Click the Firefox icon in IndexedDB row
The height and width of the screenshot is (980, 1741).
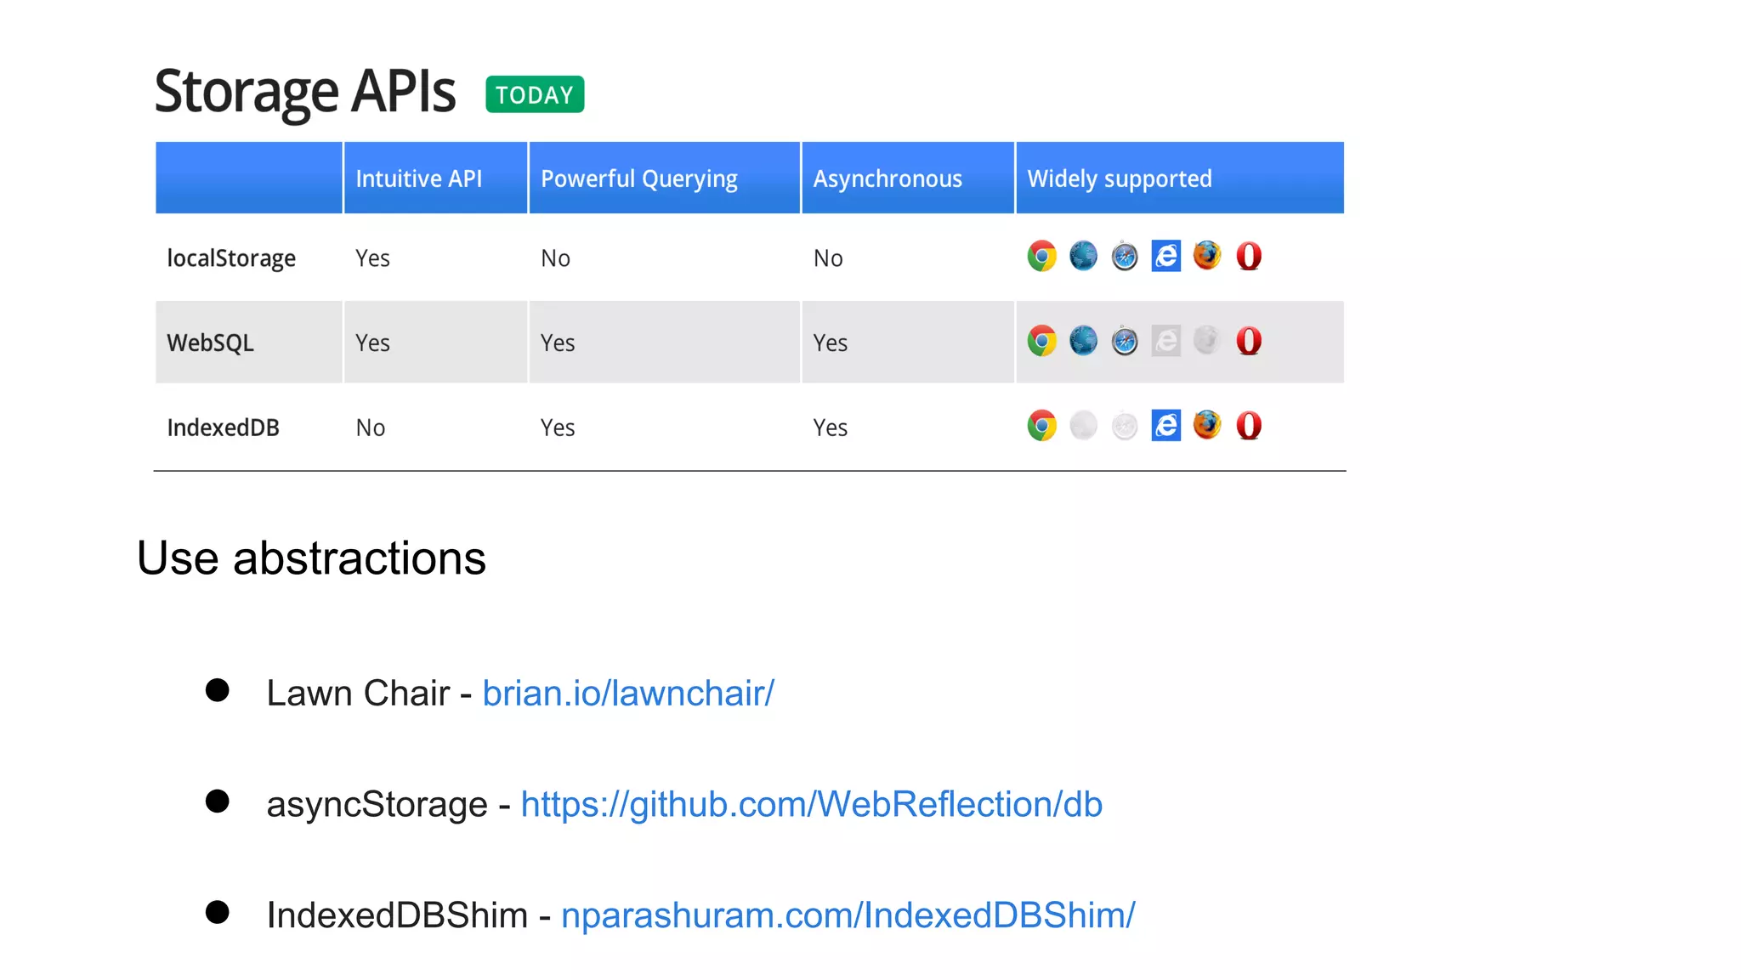coord(1207,426)
